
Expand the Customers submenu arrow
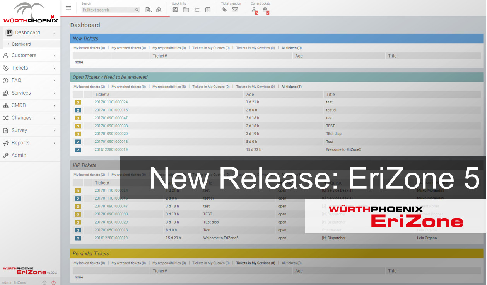click(x=55, y=56)
